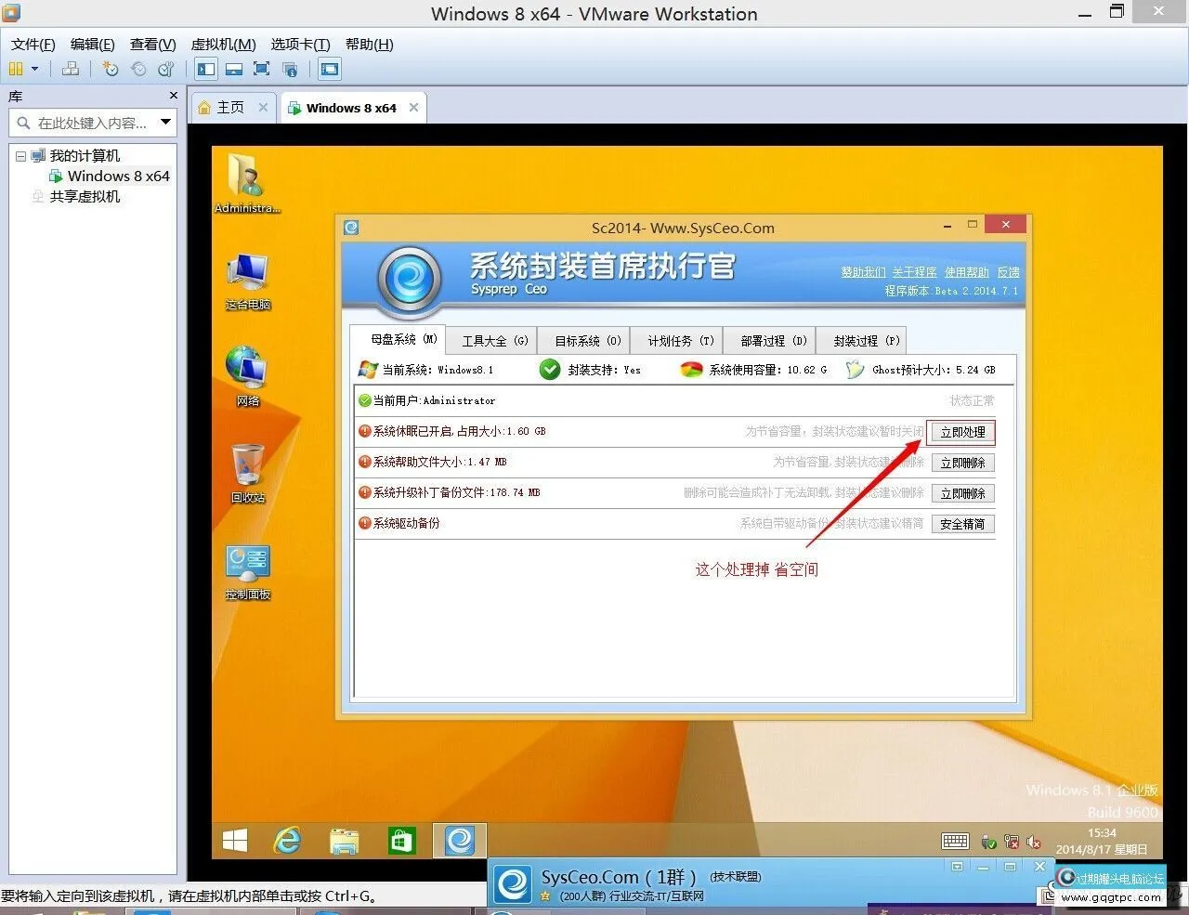
Task: Click the 反馈 link in the dialog
Action: (1011, 272)
